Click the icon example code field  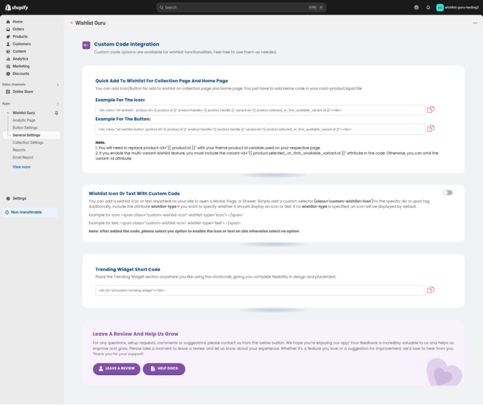(x=260, y=110)
